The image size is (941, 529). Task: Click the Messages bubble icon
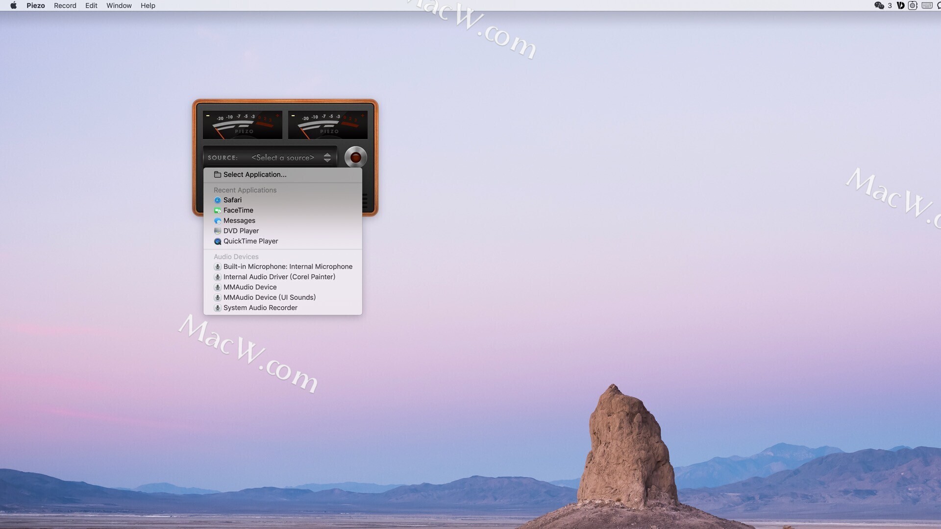click(218, 221)
